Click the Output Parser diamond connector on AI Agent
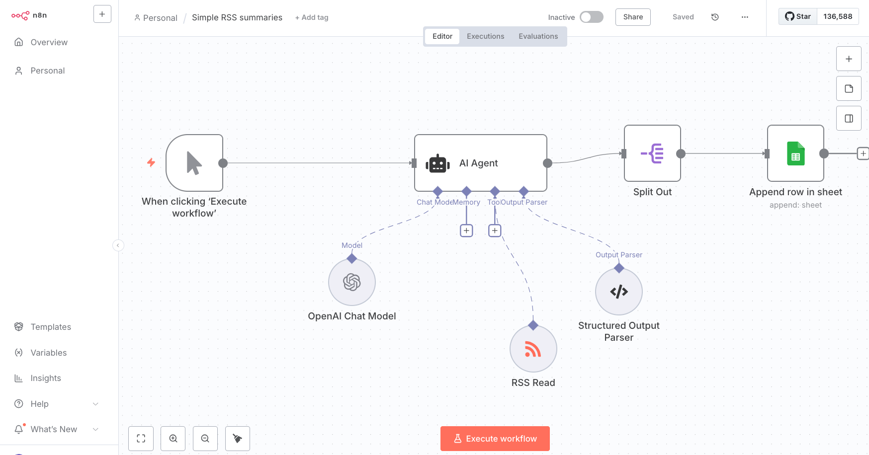The image size is (869, 455). pyautogui.click(x=523, y=191)
